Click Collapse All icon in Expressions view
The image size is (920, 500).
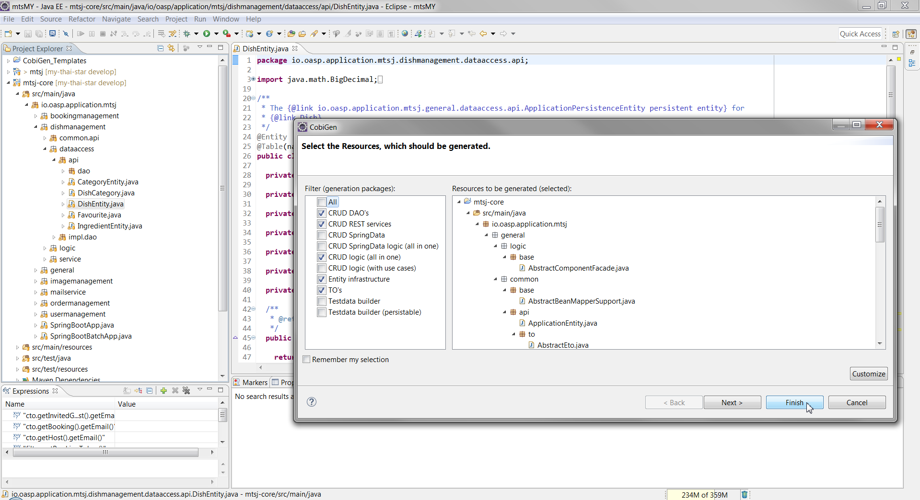(x=150, y=390)
